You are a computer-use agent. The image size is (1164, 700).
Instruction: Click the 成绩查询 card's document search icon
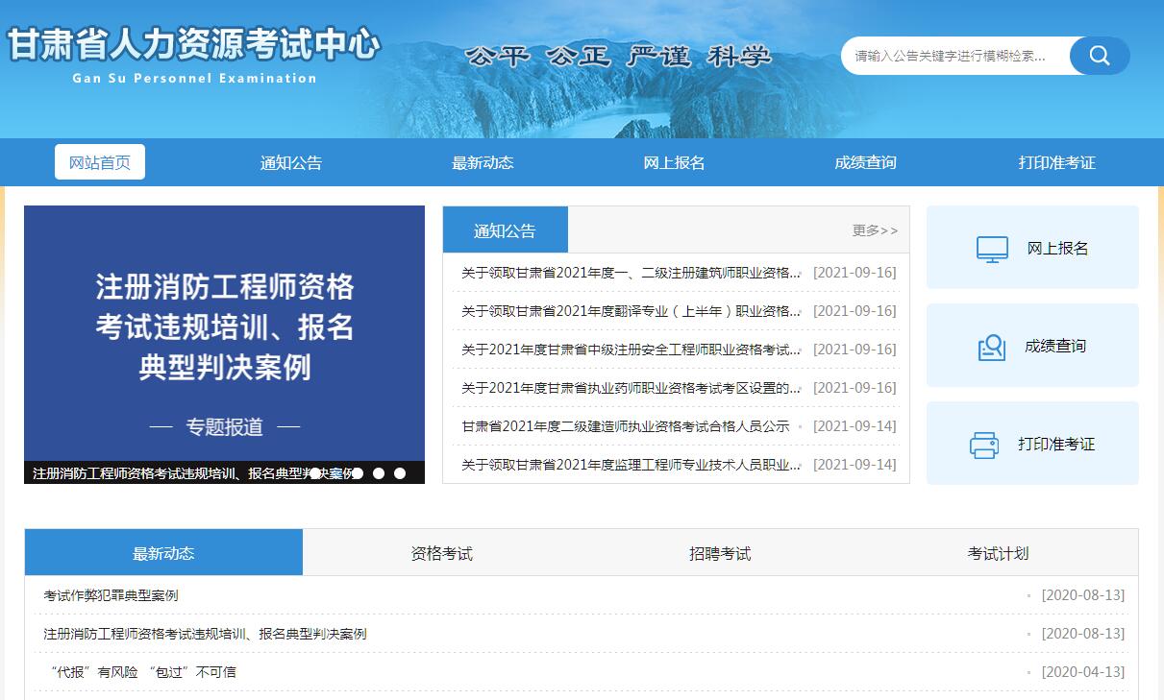click(x=991, y=347)
